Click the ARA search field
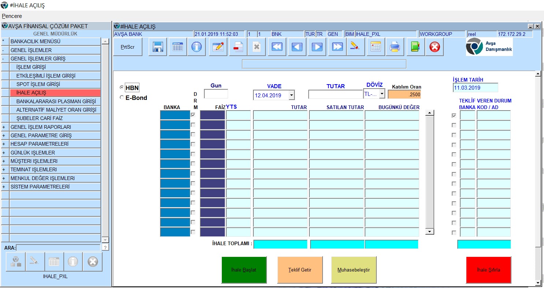Image resolution: width=544 pixels, height=288 pixels. 58,248
